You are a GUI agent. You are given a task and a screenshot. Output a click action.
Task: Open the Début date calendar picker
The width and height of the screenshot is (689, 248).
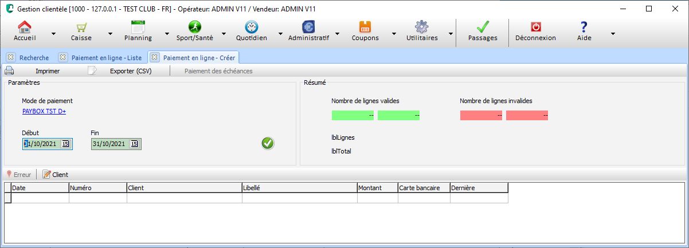click(65, 144)
